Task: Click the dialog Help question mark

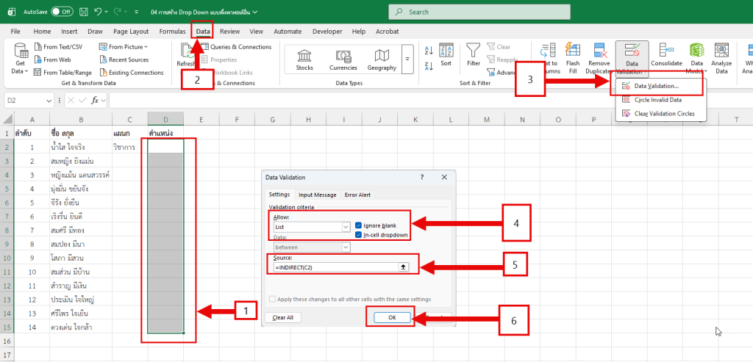Action: click(422, 178)
